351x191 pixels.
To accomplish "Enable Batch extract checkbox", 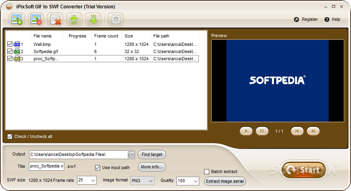I will [x=206, y=171].
